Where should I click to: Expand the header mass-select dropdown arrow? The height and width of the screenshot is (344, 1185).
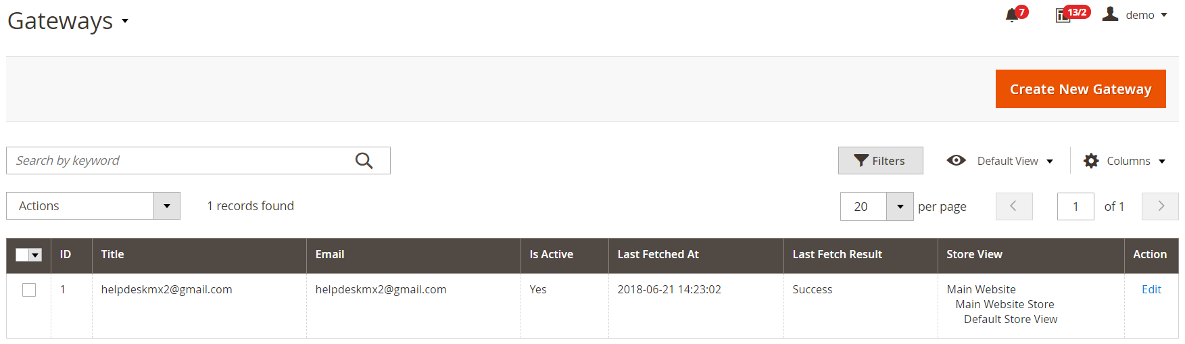[x=36, y=255]
